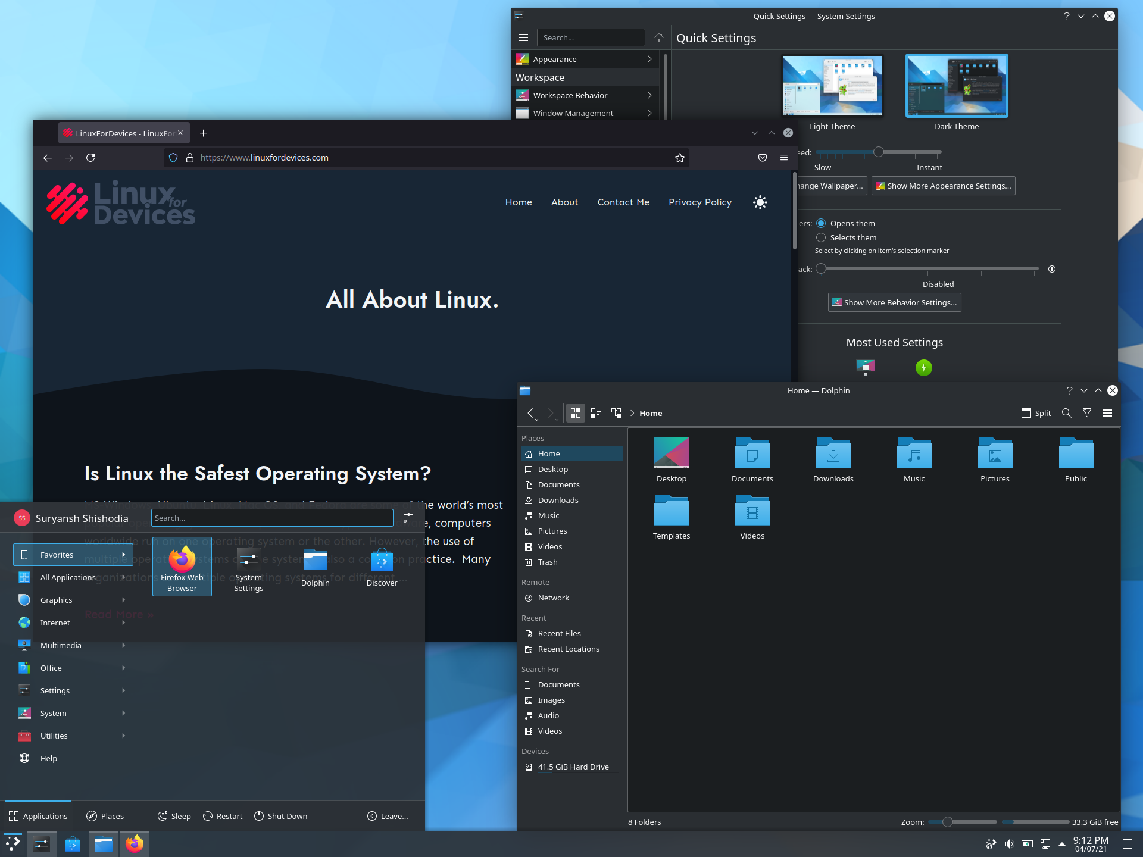Click the launcher search field
1143x857 pixels.
point(272,518)
